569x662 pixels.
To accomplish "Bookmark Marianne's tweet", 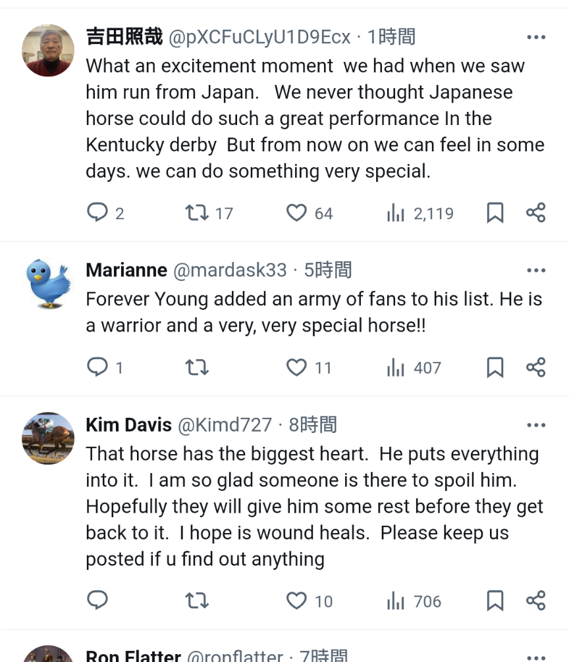I will click(x=495, y=367).
